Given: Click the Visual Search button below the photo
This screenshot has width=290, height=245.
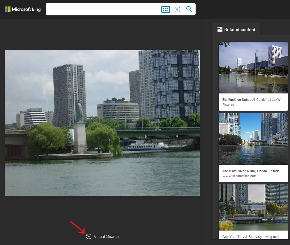Looking at the screenshot, I should pos(102,236).
